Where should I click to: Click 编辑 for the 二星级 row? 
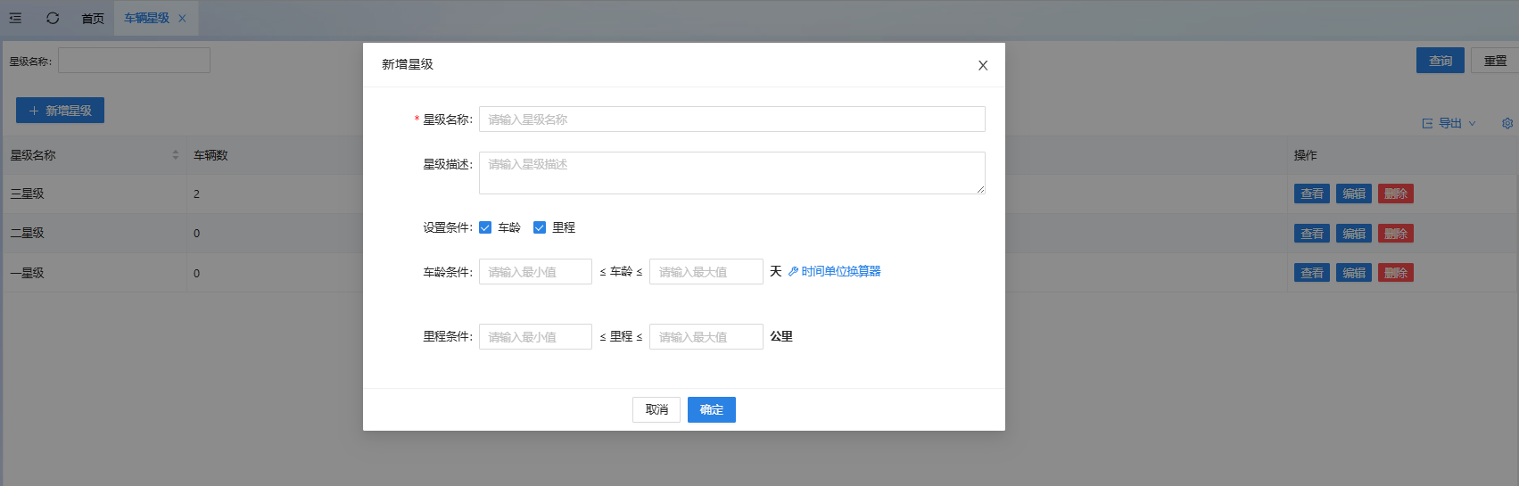1353,234
